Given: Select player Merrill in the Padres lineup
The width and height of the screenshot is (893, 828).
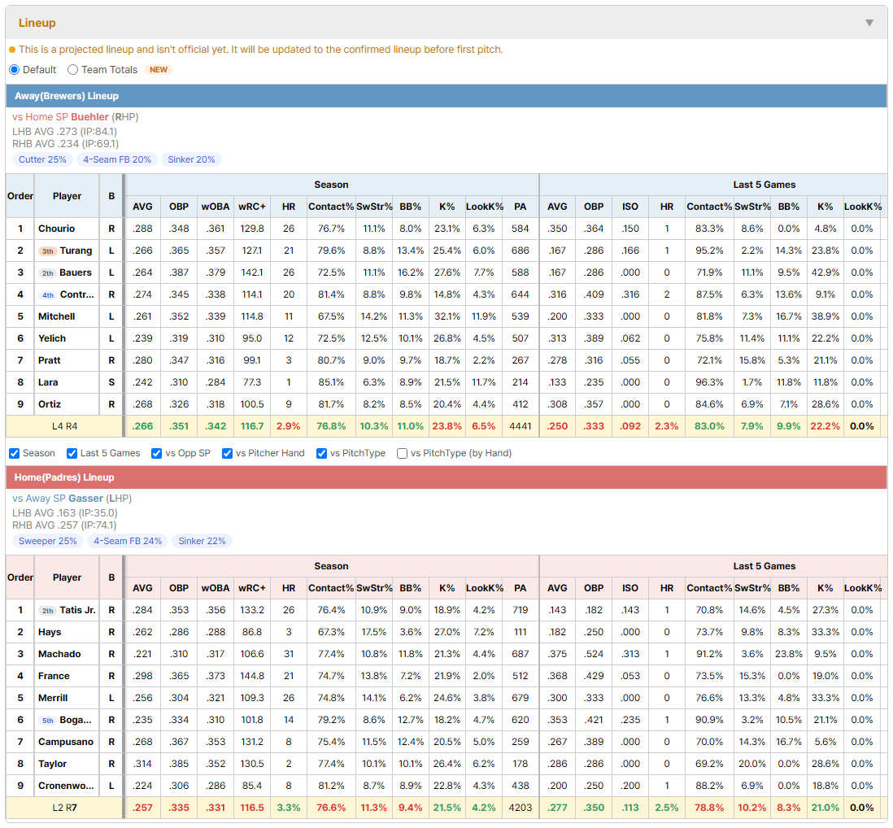Looking at the screenshot, I should (x=53, y=698).
